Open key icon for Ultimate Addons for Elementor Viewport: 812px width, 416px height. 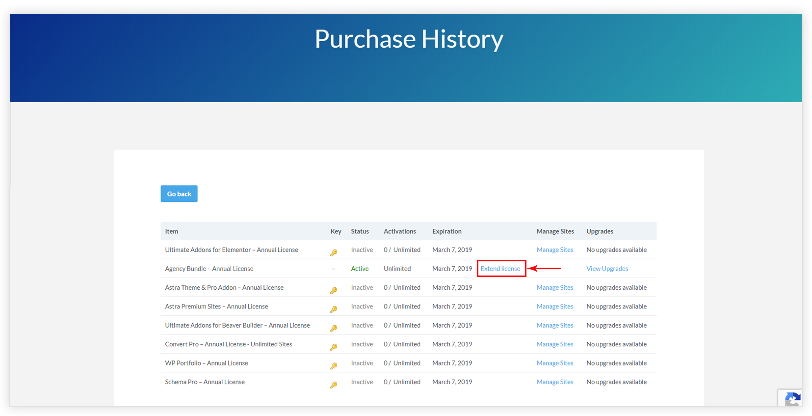click(x=334, y=252)
